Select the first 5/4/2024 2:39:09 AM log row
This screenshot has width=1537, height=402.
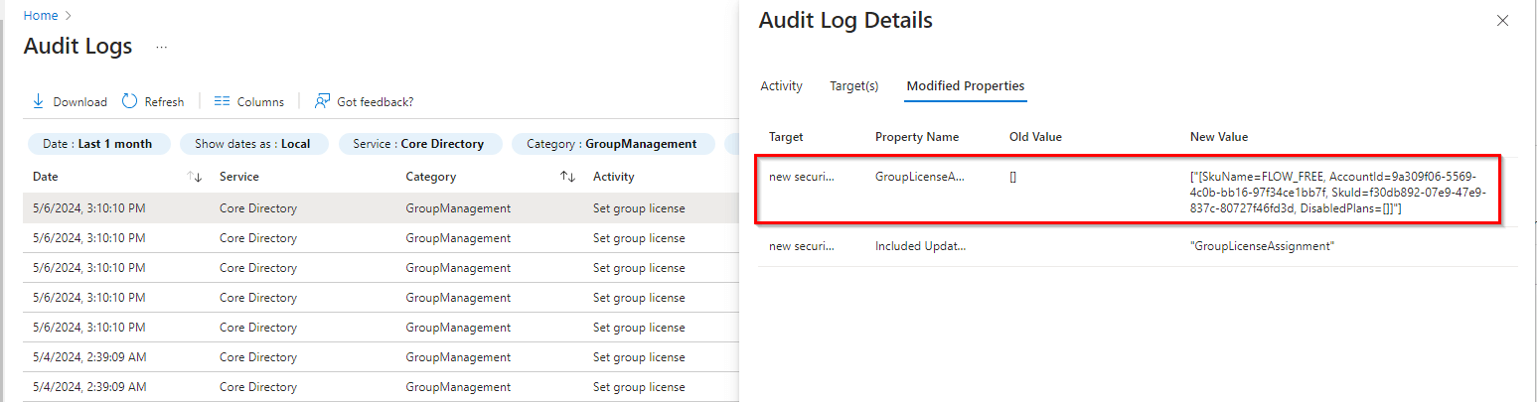89,357
